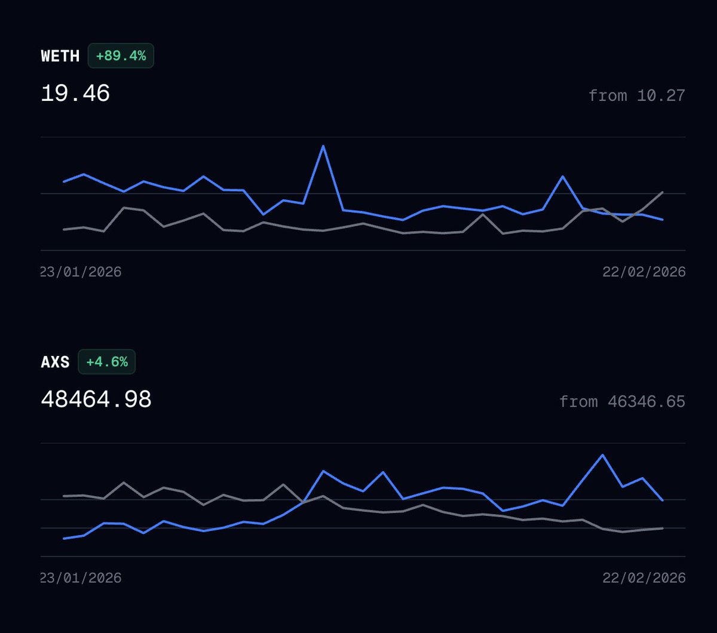Click the WETH ticker label
This screenshot has width=717, height=633.
pos(60,56)
